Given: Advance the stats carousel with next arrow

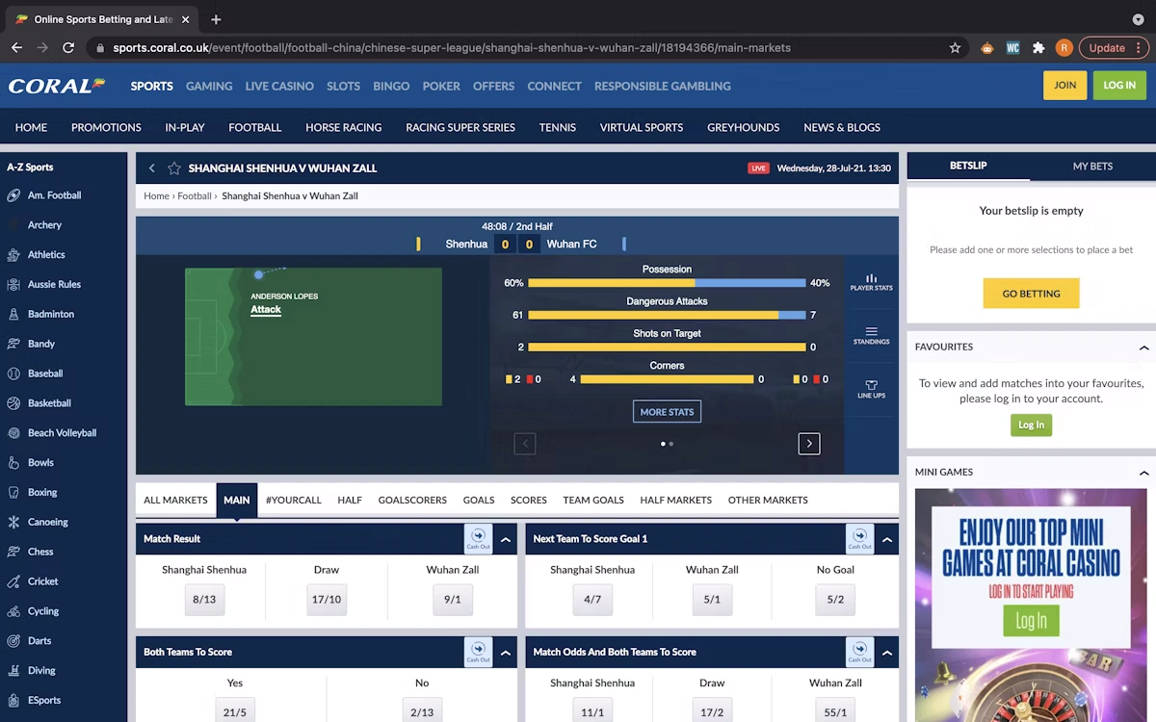Looking at the screenshot, I should pyautogui.click(x=809, y=444).
